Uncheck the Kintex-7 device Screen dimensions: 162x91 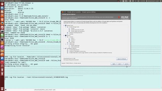(x=69, y=40)
